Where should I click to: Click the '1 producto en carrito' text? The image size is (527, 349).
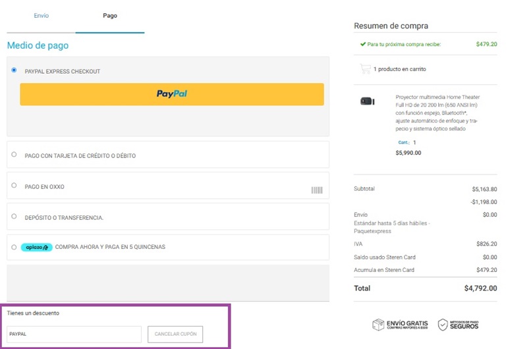[400, 69]
